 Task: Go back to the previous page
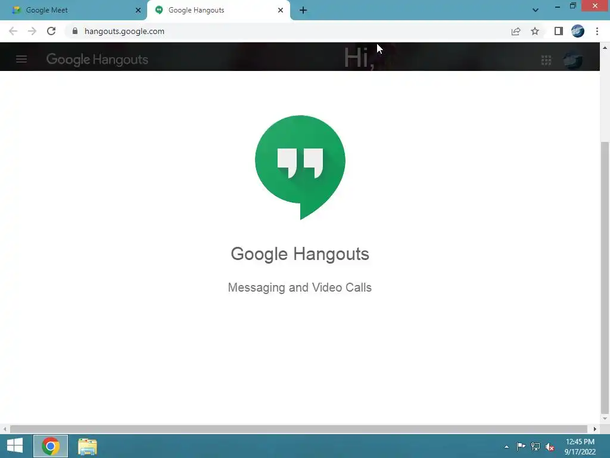(x=13, y=31)
